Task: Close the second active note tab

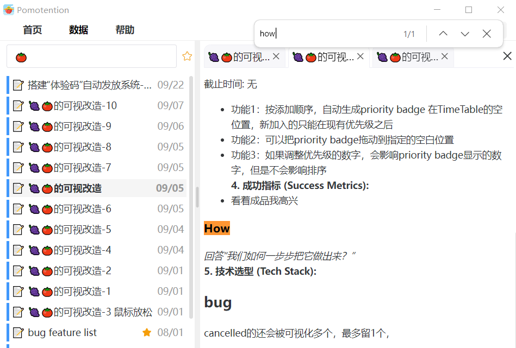Action: [x=360, y=56]
